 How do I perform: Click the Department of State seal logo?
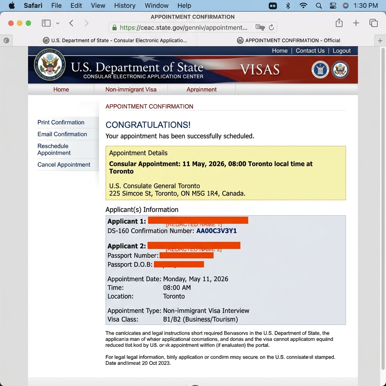[x=50, y=64]
